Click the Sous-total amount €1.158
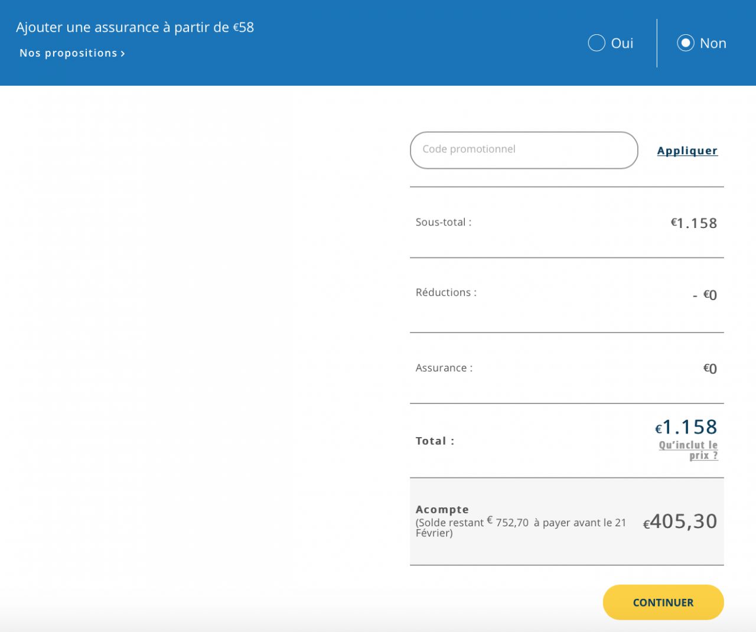 [694, 223]
